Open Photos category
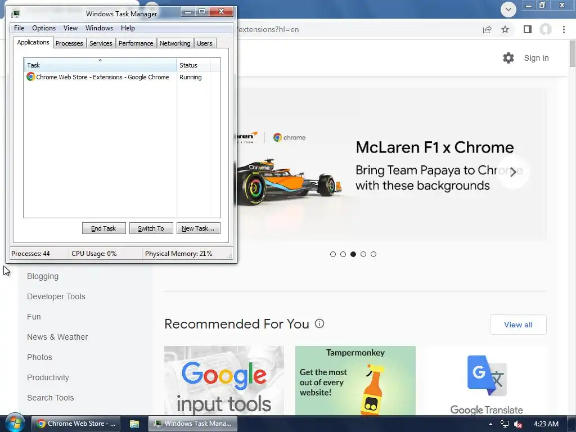The image size is (576, 432). click(x=40, y=357)
